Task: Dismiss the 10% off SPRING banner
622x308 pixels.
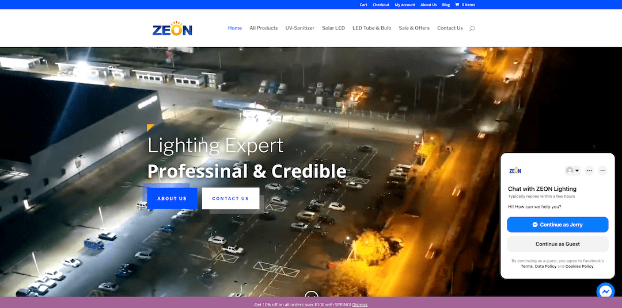Action: pyautogui.click(x=360, y=305)
